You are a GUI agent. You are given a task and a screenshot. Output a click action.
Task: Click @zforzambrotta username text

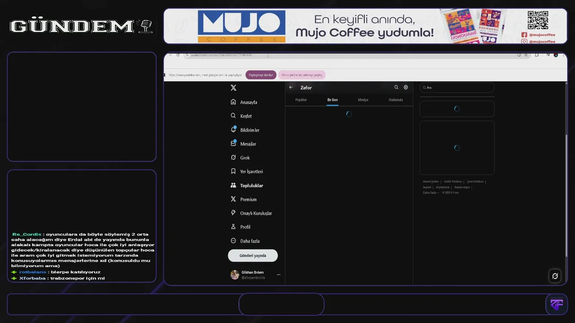click(253, 278)
